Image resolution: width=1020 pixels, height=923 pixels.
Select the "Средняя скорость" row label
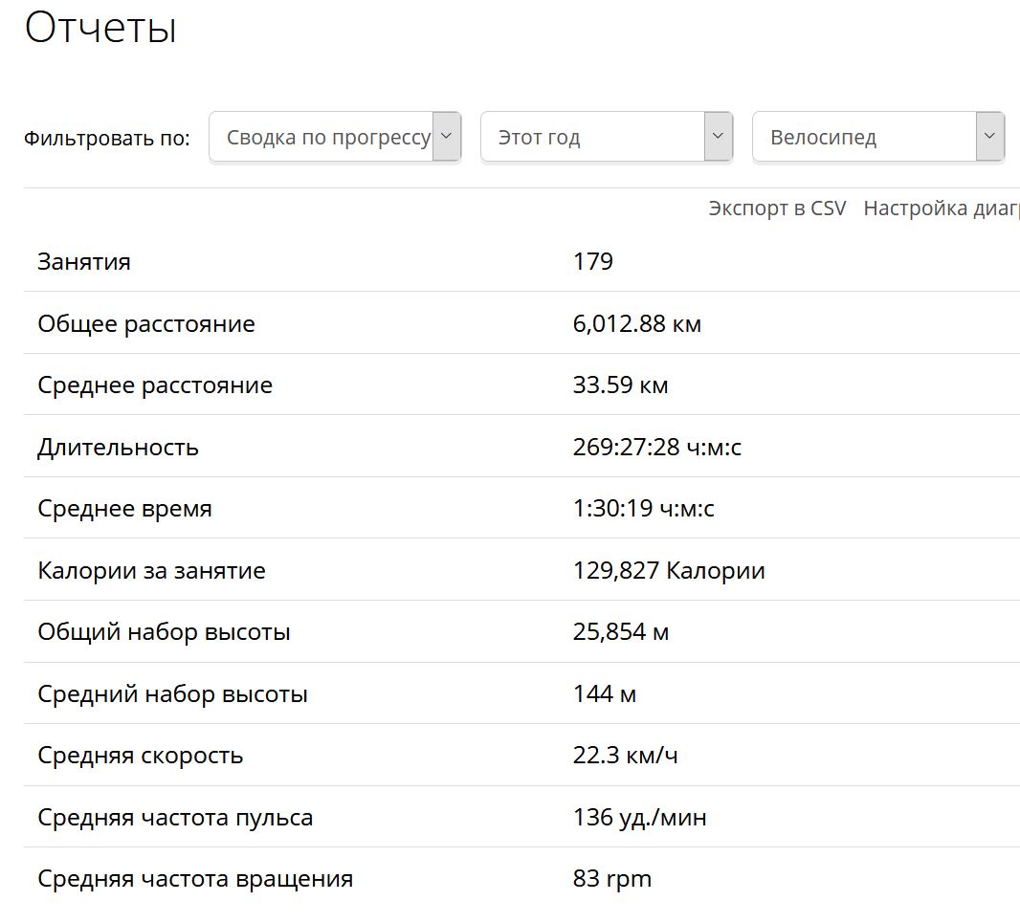tap(141, 756)
